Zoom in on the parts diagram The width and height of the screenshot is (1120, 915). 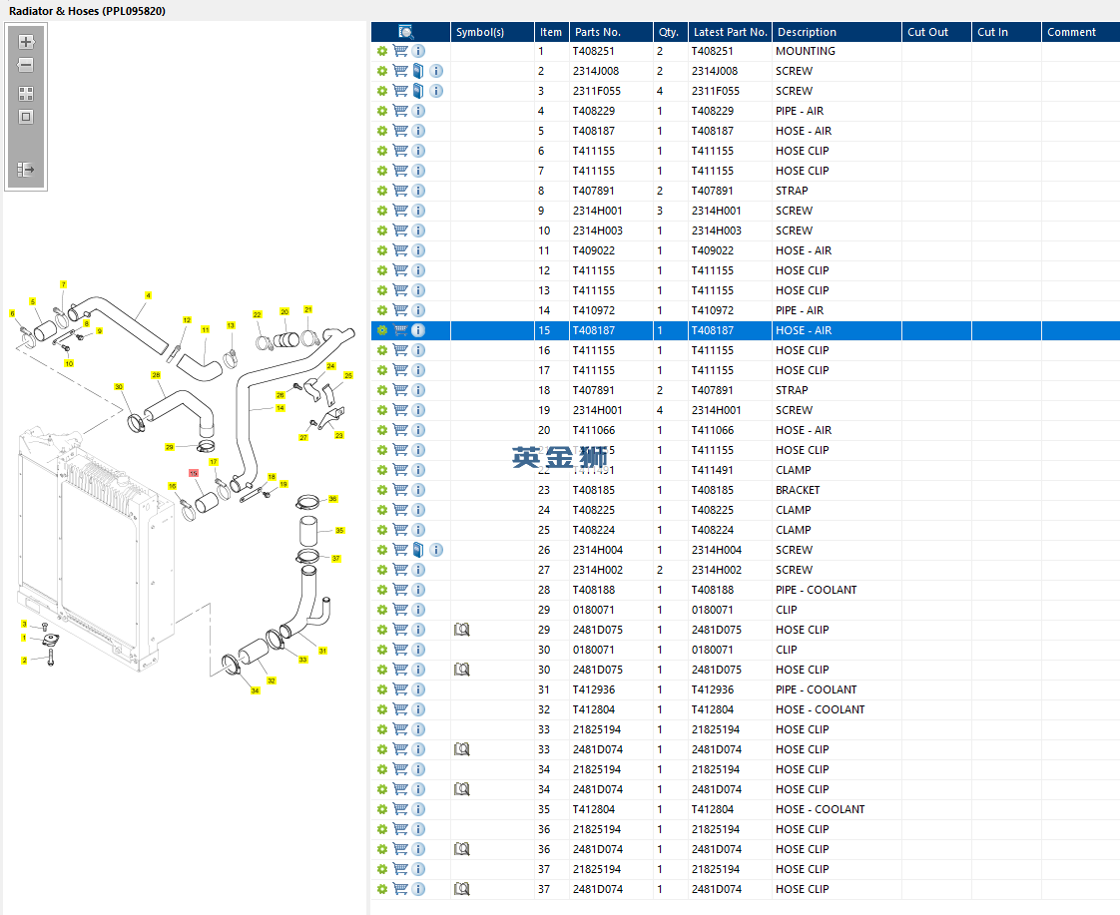[26, 42]
